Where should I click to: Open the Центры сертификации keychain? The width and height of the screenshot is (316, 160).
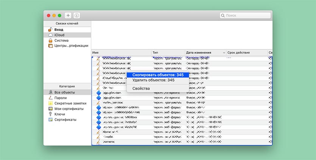pyautogui.click(x=71, y=46)
